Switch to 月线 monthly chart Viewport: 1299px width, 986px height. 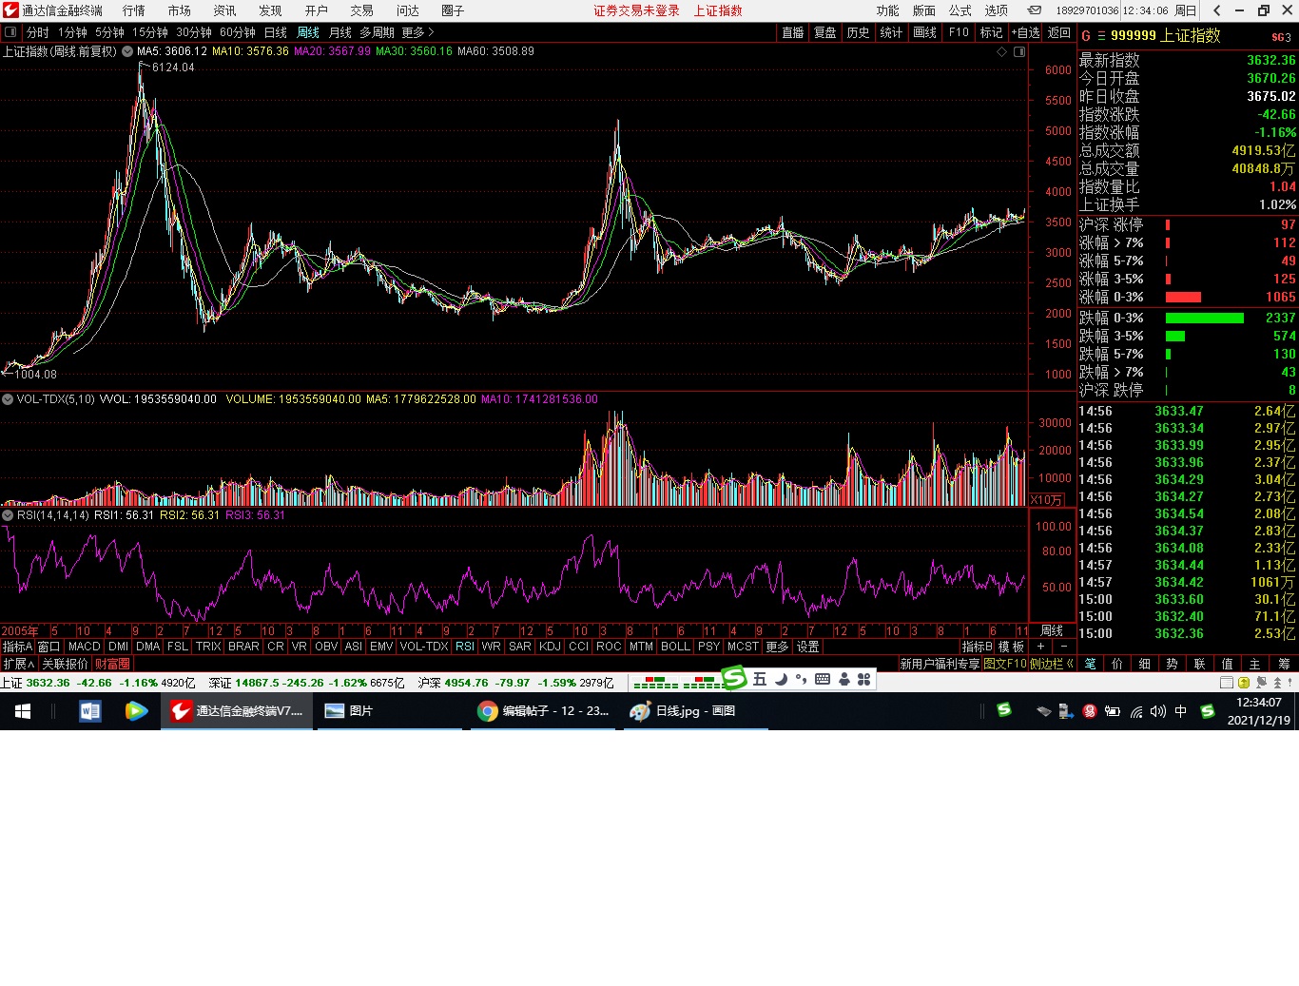tap(340, 32)
